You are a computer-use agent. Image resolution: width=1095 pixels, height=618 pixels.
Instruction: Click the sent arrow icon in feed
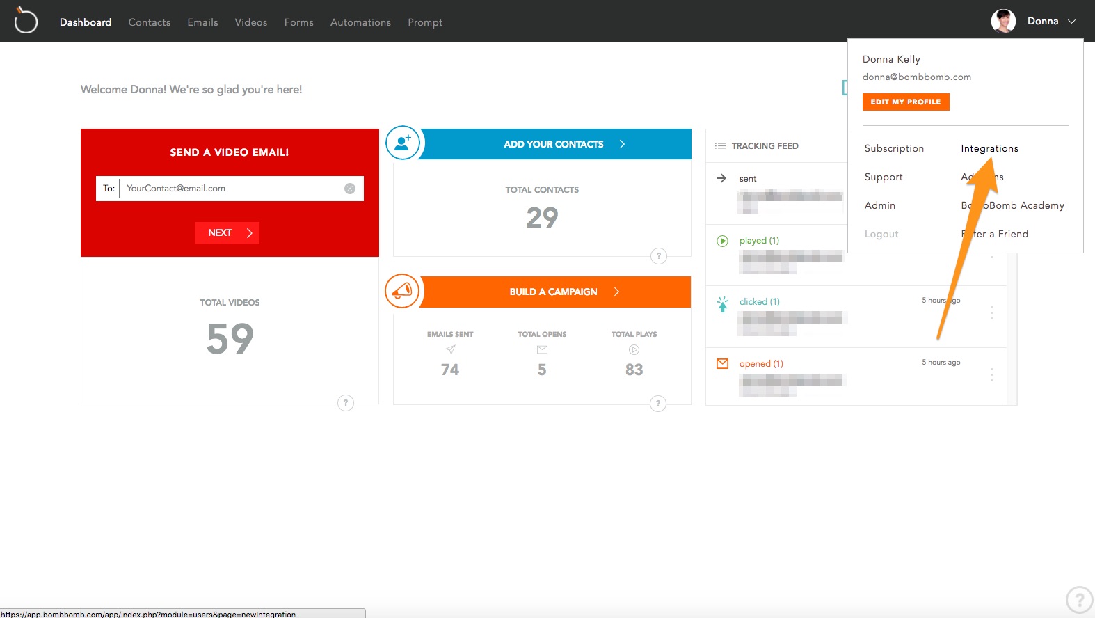pyautogui.click(x=721, y=178)
